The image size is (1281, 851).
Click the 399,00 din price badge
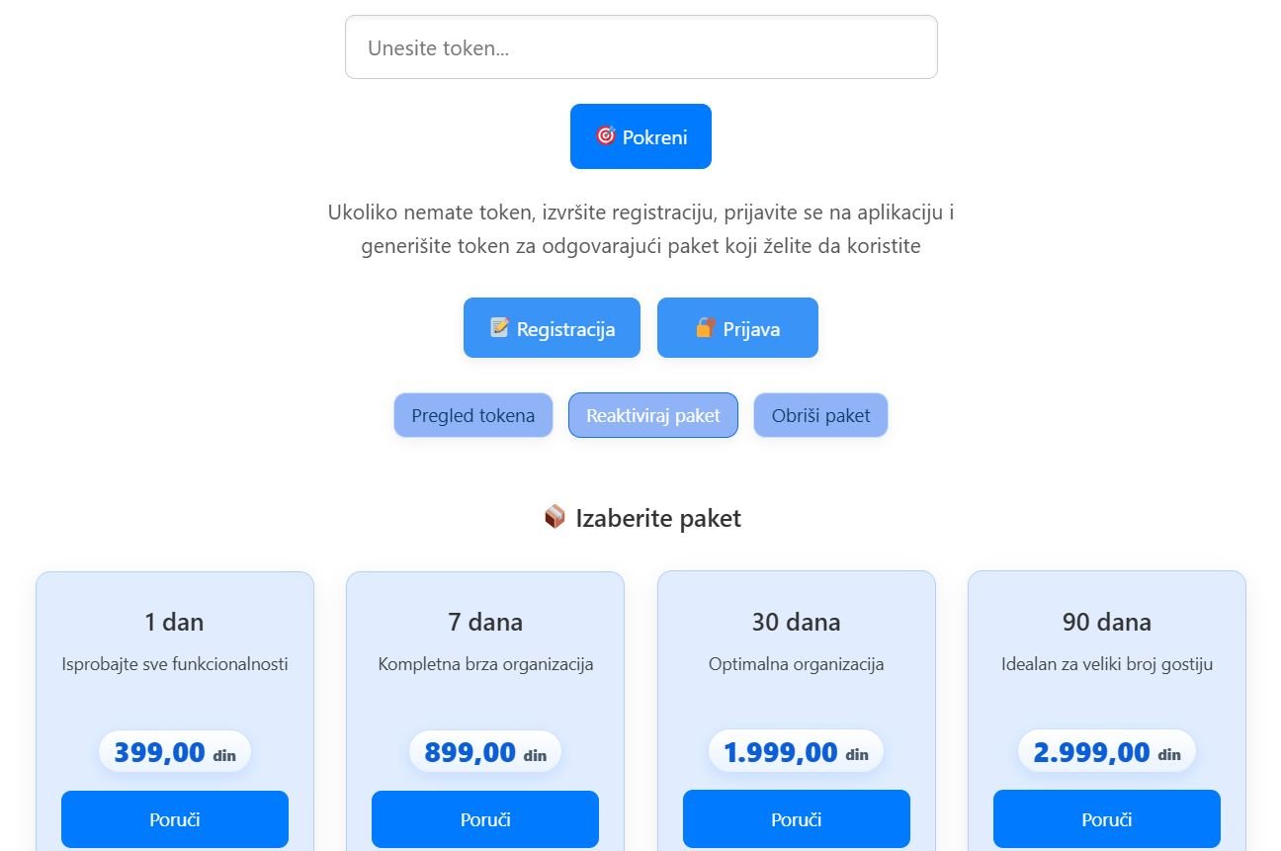pyautogui.click(x=175, y=752)
